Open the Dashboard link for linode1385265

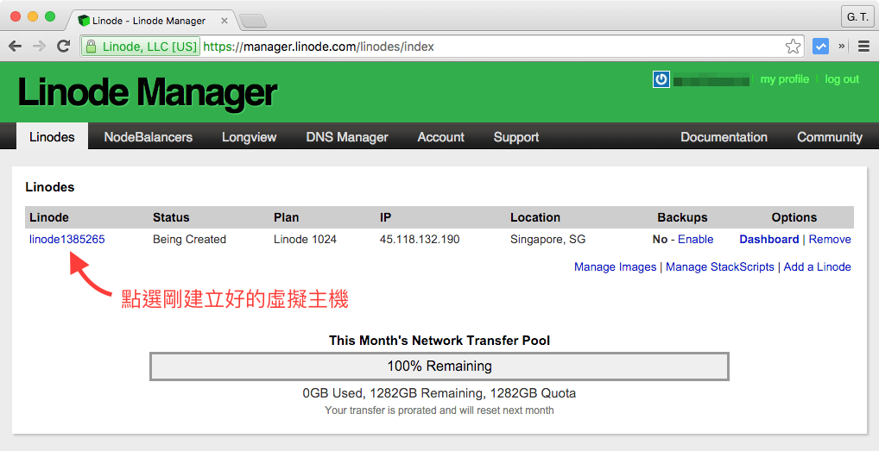(768, 240)
